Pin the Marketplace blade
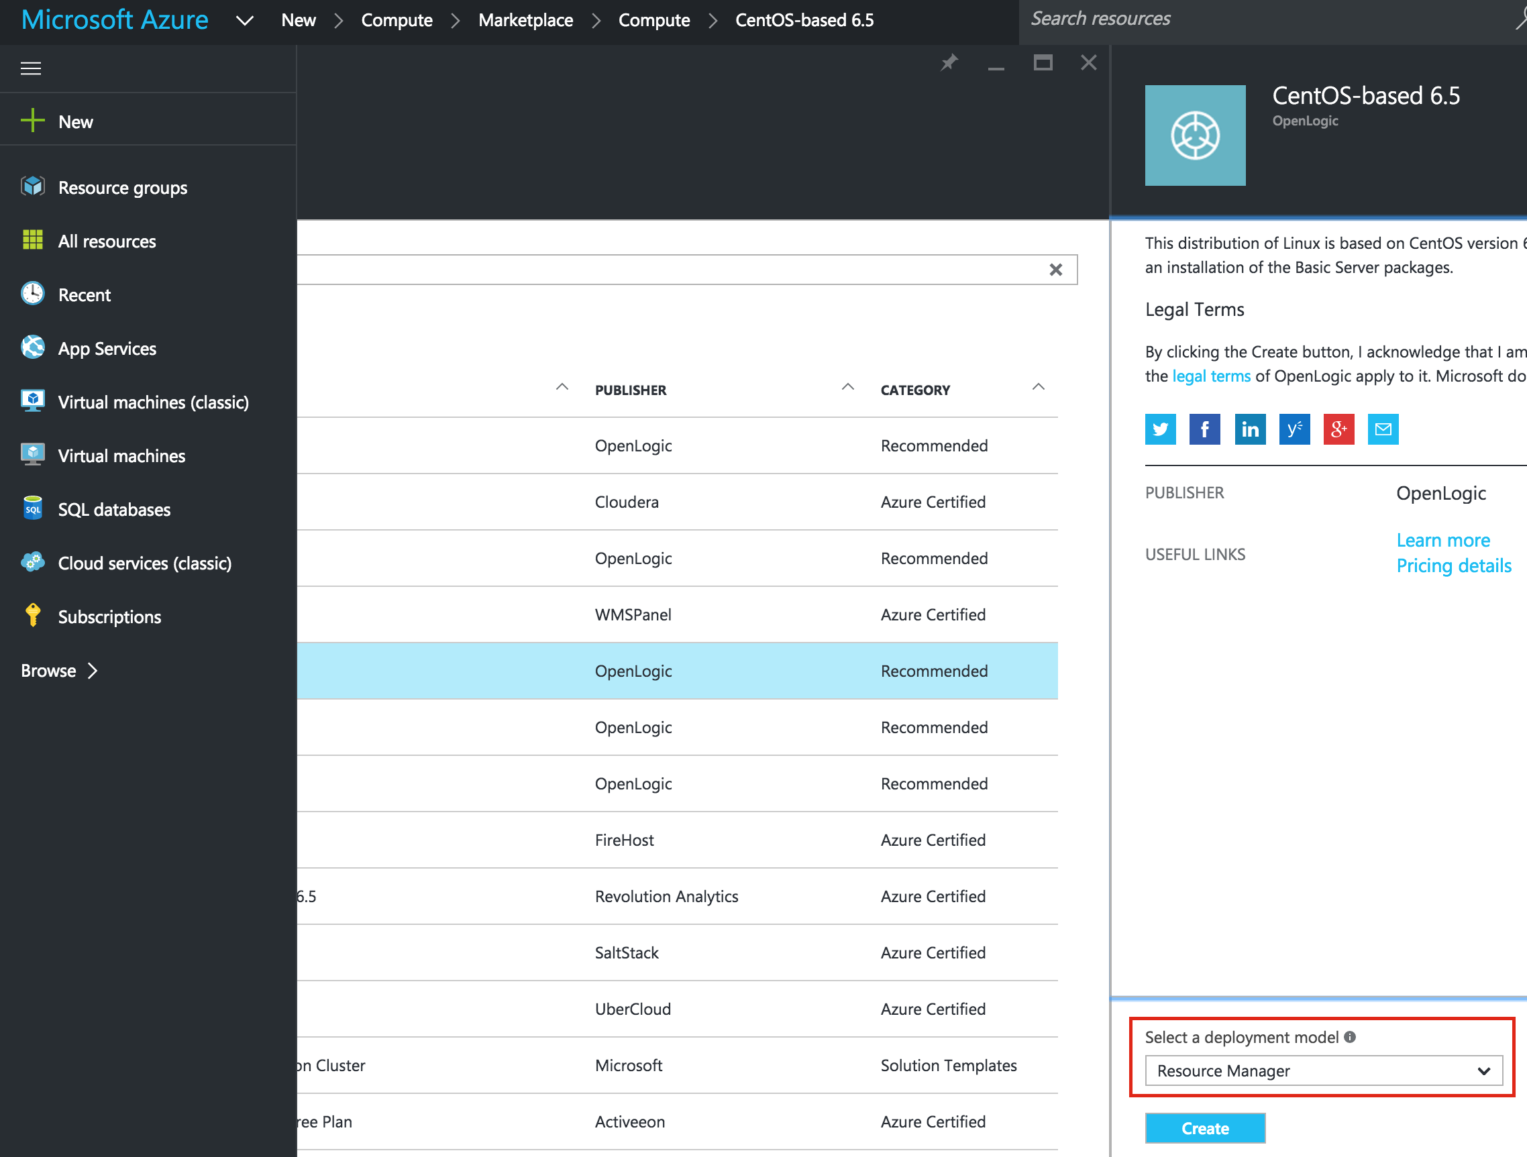 pos(950,63)
